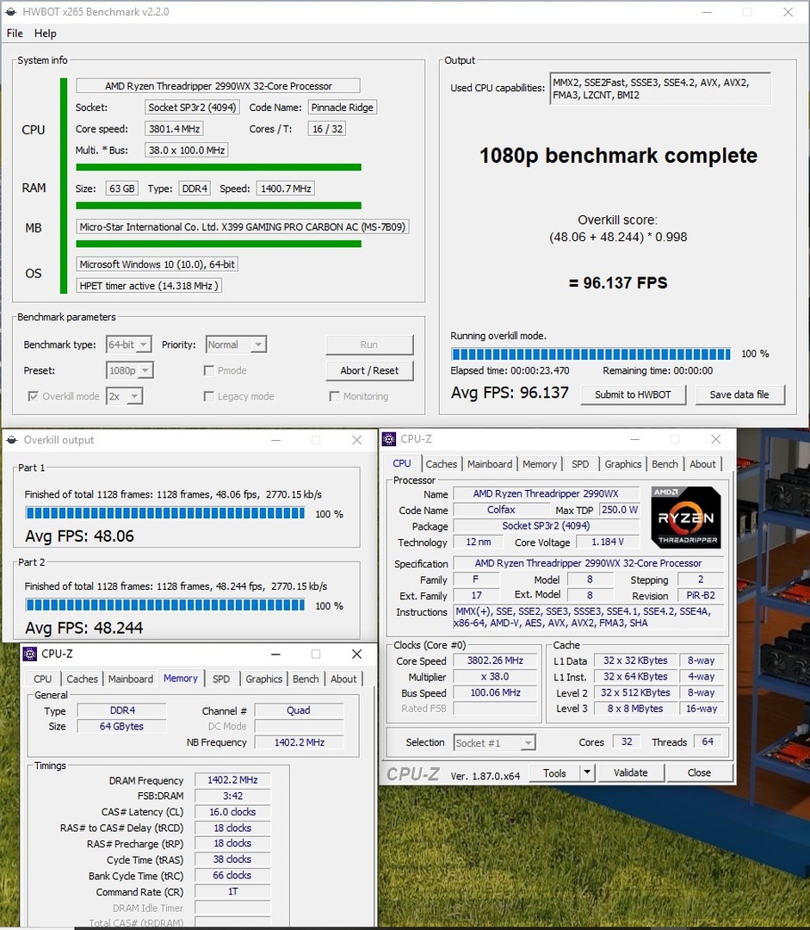Click the Used CPU capabilities text box
This screenshot has width=810, height=930.
click(660, 89)
